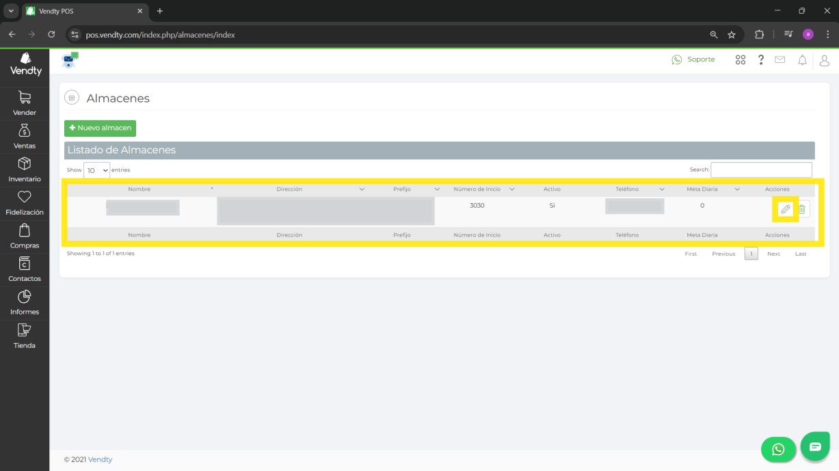Image resolution: width=839 pixels, height=471 pixels.
Task: View site information icon in address bar
Action: 75,34
